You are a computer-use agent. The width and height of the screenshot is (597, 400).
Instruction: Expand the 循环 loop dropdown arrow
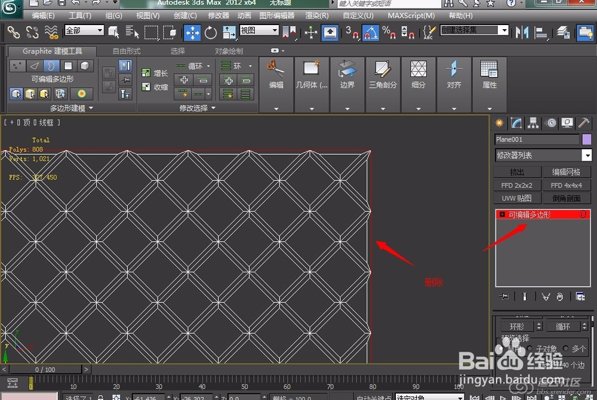point(208,66)
